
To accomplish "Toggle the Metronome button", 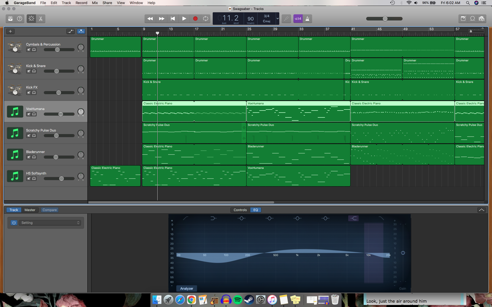I will click(x=307, y=19).
